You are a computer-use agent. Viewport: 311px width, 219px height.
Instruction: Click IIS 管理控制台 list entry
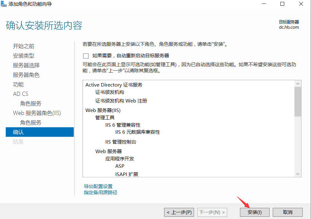click(x=120, y=142)
